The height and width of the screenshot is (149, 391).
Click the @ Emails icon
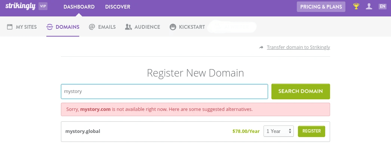92,27
